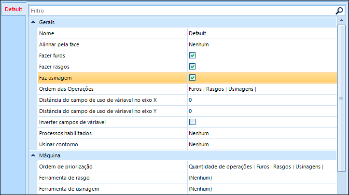349x195 pixels.
Task: Collapse the Gerais section
Action: 33,23
